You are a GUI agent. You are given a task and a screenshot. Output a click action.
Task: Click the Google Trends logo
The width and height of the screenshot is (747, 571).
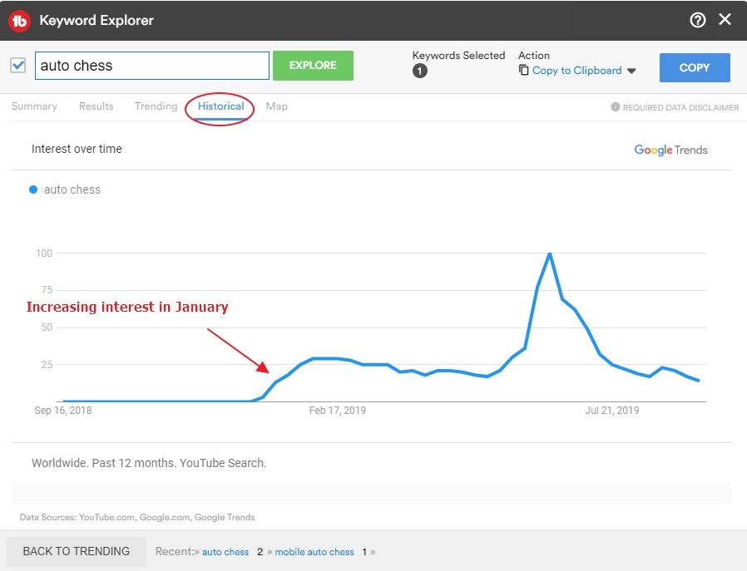click(x=670, y=150)
